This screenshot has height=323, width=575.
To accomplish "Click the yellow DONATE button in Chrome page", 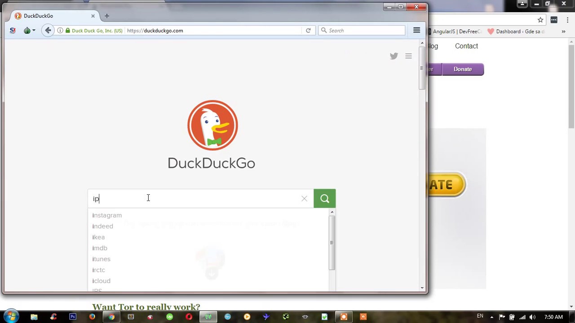I will (x=446, y=185).
